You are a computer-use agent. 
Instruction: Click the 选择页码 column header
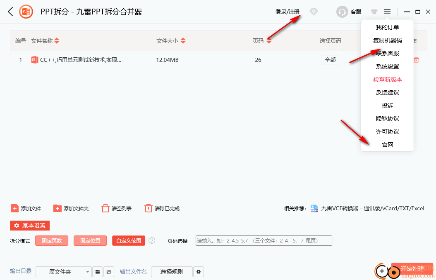tap(331, 41)
